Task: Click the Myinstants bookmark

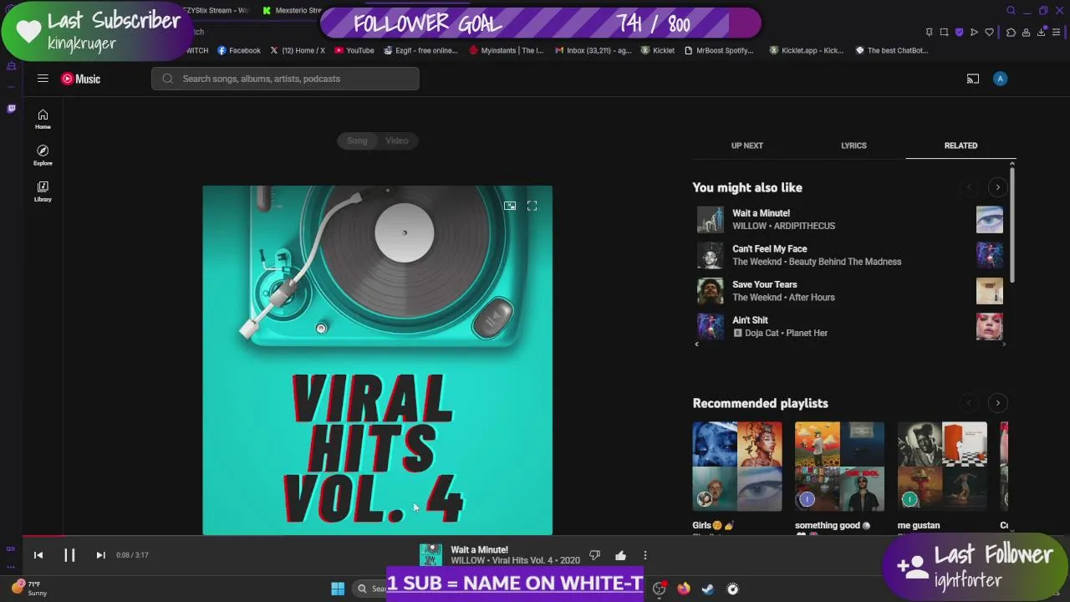Action: [507, 50]
